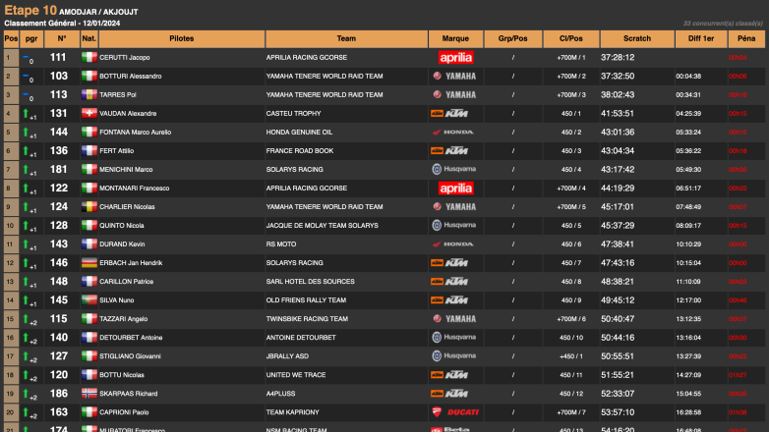Click team name FRANCE ROAD BOOK
The height and width of the screenshot is (432, 769).
[x=300, y=151]
